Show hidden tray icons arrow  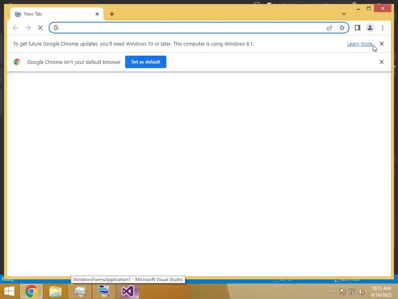333,292
